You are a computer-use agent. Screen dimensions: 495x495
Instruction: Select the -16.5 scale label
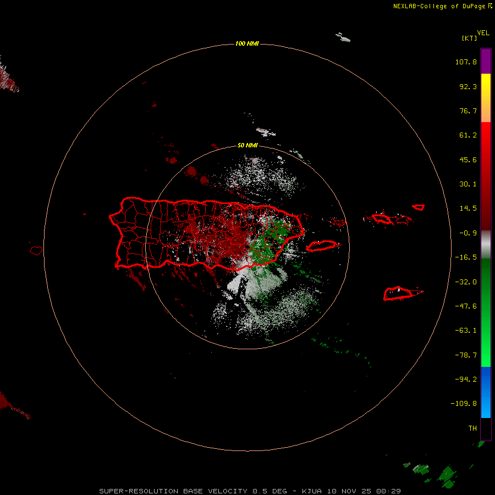click(x=466, y=257)
